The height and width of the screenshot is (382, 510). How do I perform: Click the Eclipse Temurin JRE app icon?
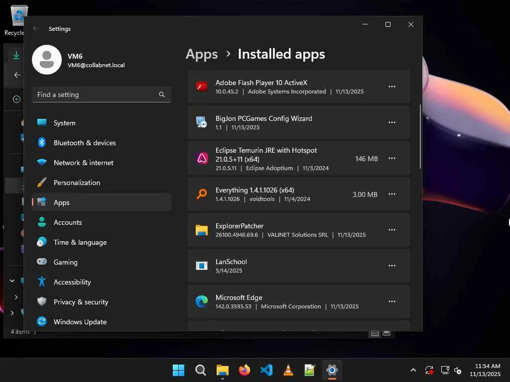click(x=202, y=158)
